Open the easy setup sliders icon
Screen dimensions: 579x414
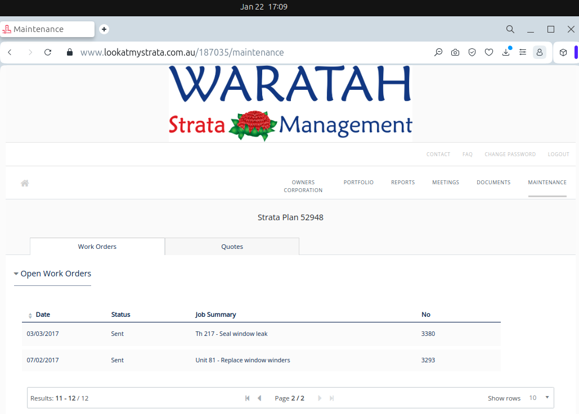point(523,52)
